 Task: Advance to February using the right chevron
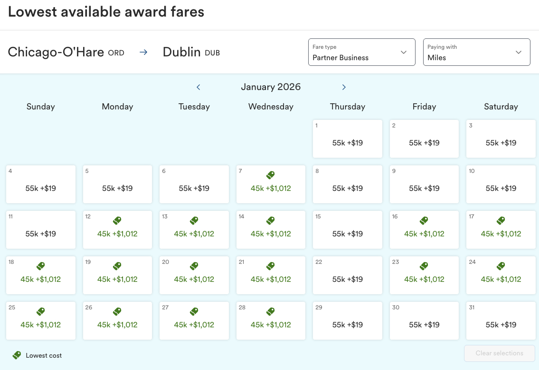coord(343,87)
